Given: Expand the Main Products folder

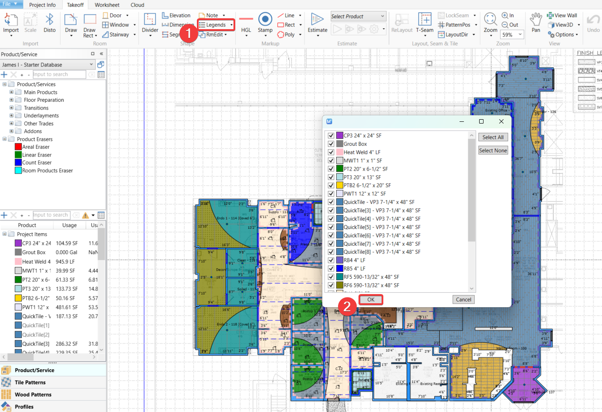Looking at the screenshot, I should pyautogui.click(x=11, y=92).
